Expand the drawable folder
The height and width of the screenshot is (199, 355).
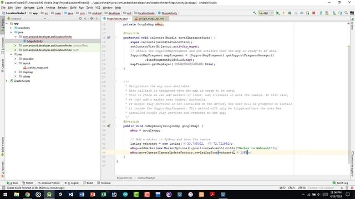[15, 59]
